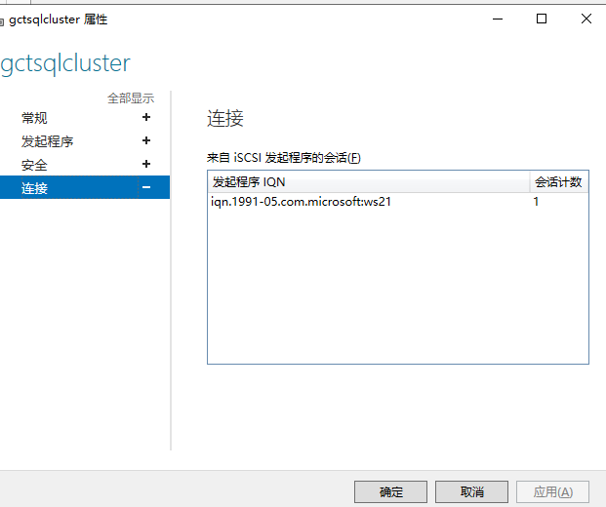The width and height of the screenshot is (606, 507).
Task: Open the 安全 page
Action: pyautogui.click(x=34, y=165)
